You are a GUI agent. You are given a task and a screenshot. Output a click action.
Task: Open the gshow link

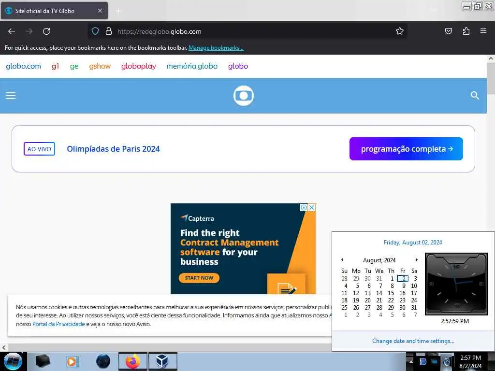pos(100,66)
